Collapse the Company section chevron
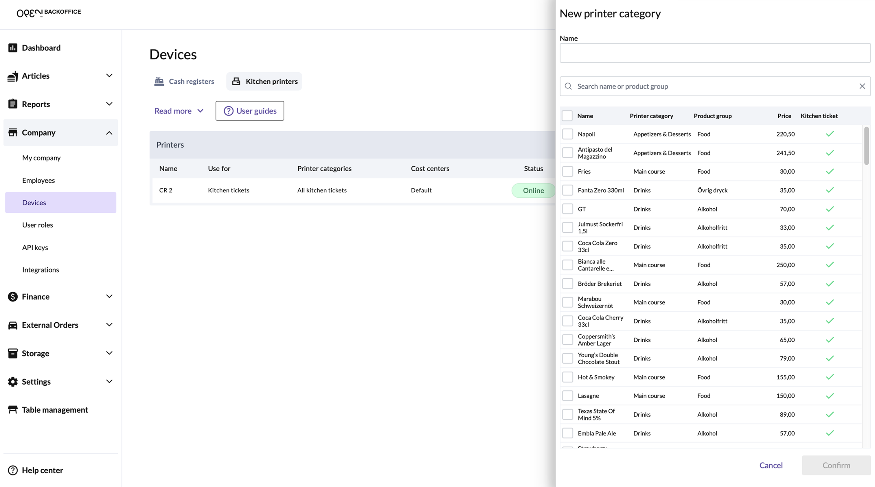 (109, 133)
